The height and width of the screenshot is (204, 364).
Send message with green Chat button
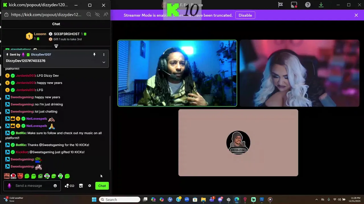pyautogui.click(x=102, y=186)
